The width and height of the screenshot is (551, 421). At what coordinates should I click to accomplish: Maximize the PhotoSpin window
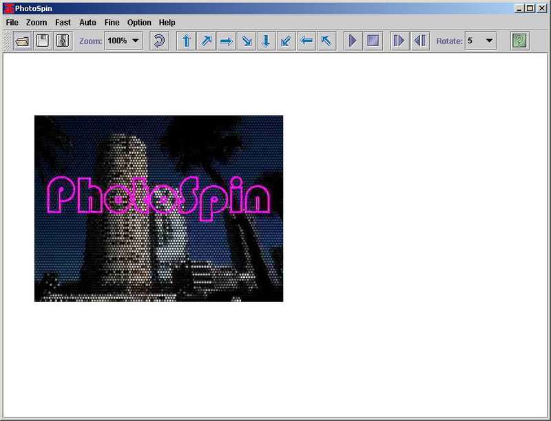click(530, 8)
